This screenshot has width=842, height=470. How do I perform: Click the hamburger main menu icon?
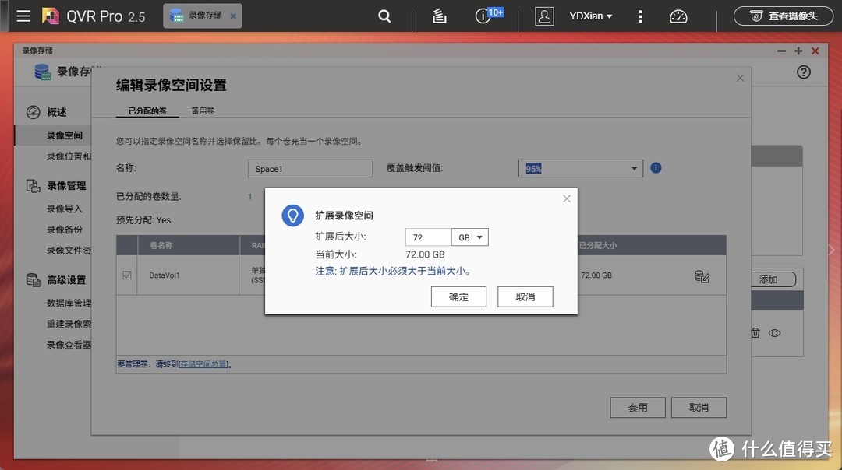(x=23, y=16)
